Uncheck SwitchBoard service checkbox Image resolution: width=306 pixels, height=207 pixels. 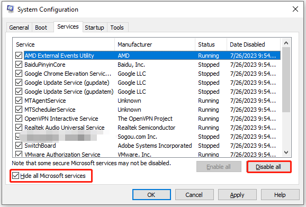(19, 146)
